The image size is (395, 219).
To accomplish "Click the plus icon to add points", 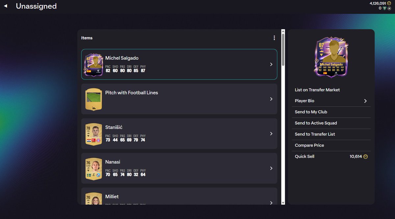I will pyautogui.click(x=389, y=8).
